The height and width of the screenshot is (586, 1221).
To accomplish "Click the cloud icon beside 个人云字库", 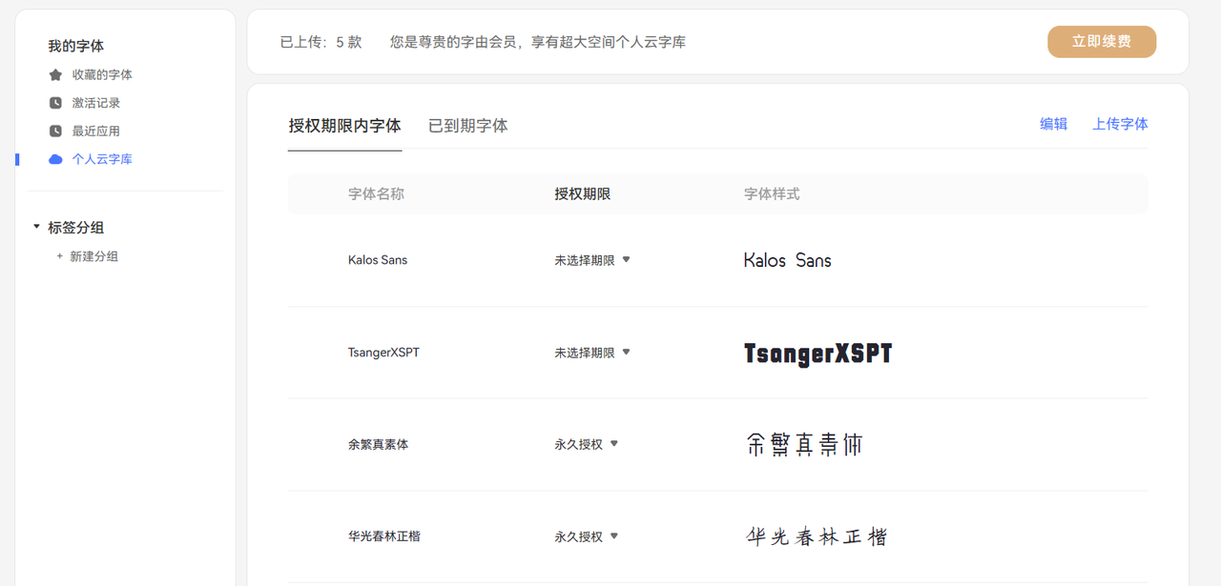I will coord(55,159).
